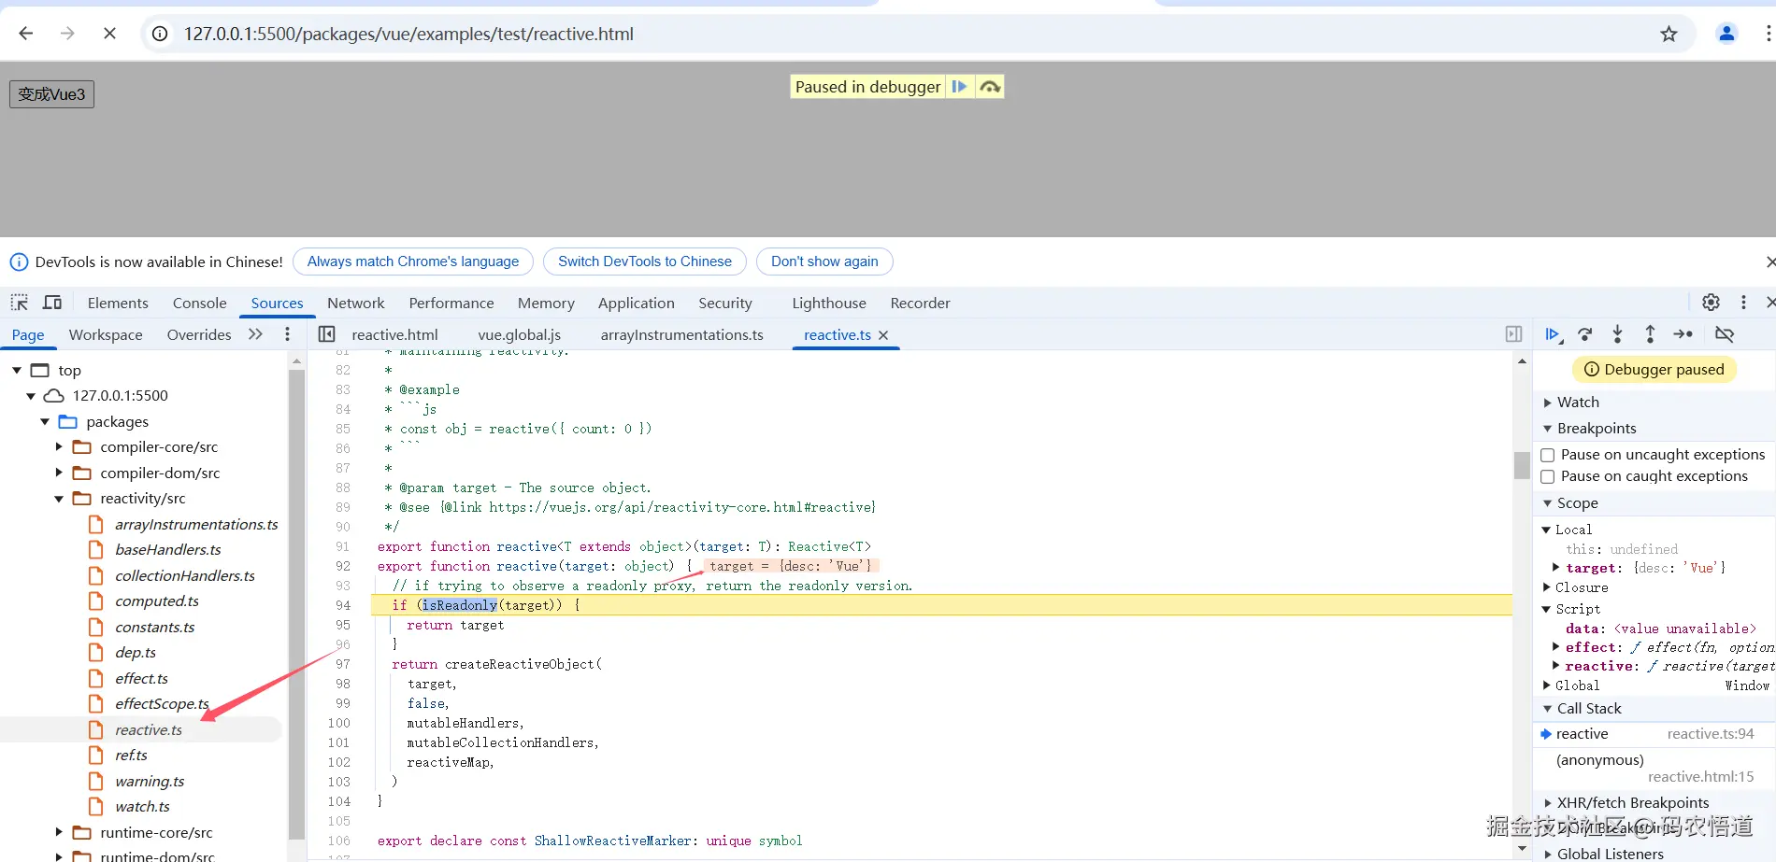Close the reactive.ts editor tab
Viewport: 1776px width, 862px height.
click(x=883, y=335)
